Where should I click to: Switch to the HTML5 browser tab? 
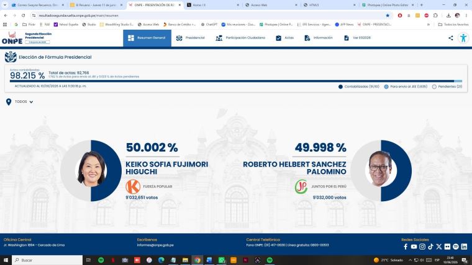[330, 5]
